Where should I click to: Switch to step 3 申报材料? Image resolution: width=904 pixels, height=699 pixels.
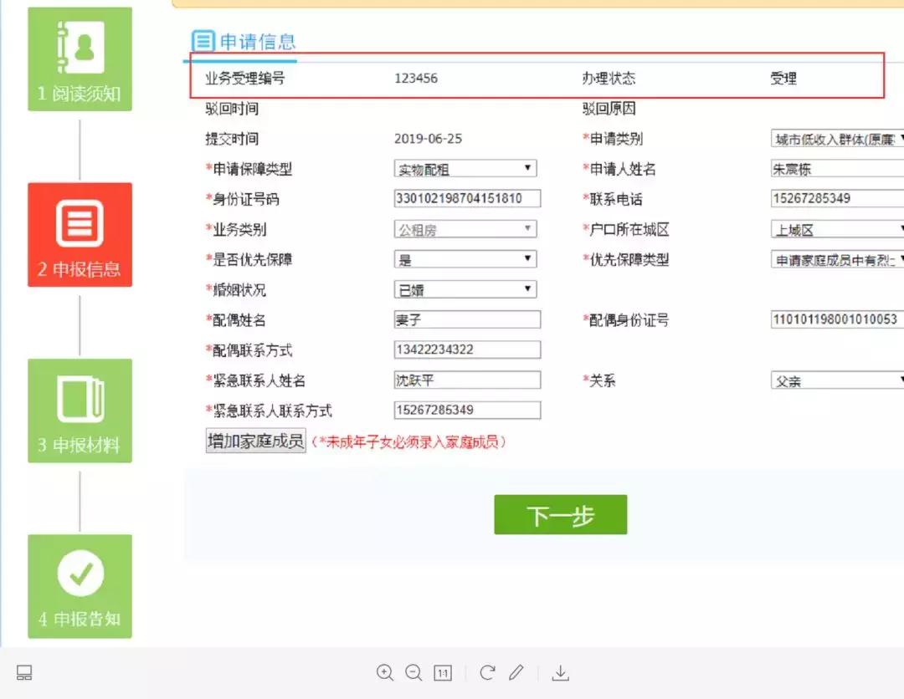[x=80, y=410]
